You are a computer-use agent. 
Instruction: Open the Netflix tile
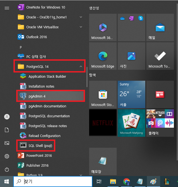pos(103,122)
